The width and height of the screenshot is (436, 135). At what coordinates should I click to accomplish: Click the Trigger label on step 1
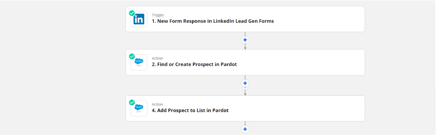pos(158,15)
